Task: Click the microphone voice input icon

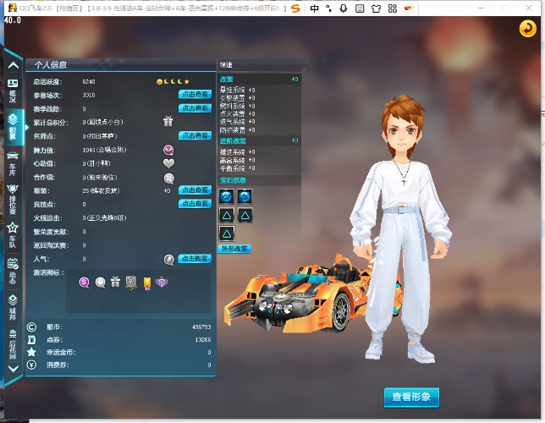Action: point(344,8)
